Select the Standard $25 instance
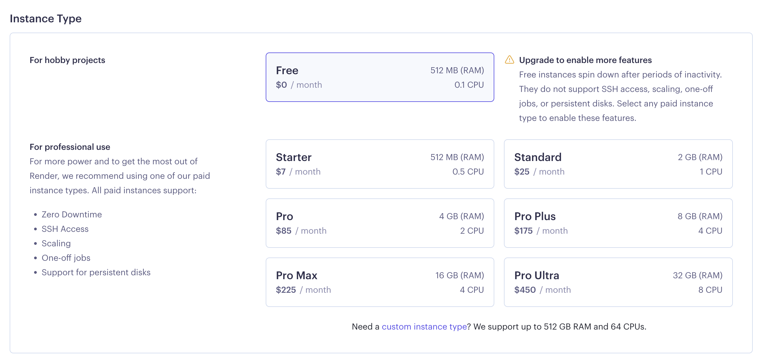Screen dimensions: 763x363 (618, 164)
